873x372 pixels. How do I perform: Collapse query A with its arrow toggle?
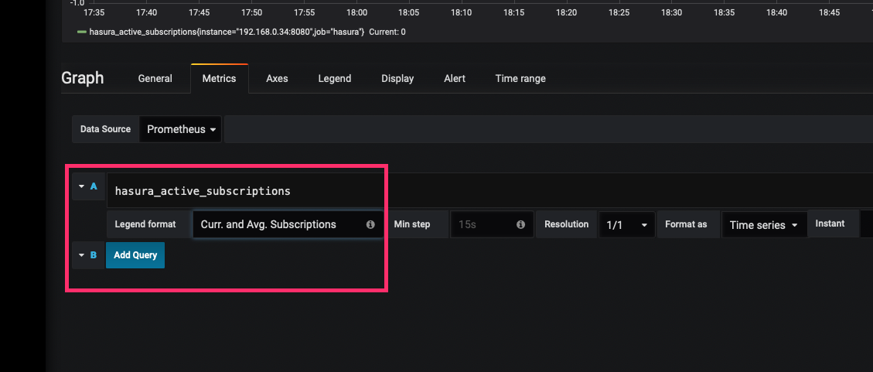point(82,186)
